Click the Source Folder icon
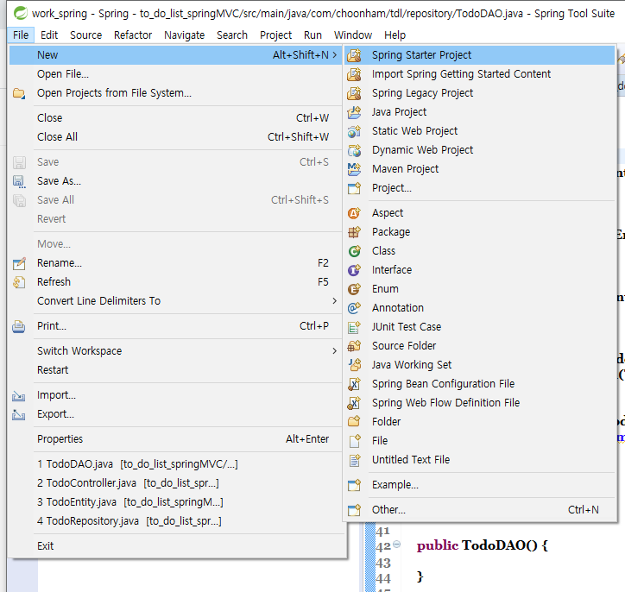This screenshot has width=625, height=592. pyautogui.click(x=354, y=346)
